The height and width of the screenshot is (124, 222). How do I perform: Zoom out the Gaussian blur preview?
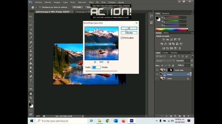(95, 62)
